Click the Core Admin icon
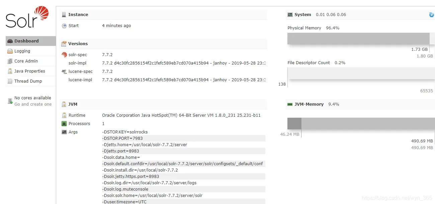Image resolution: width=435 pixels, height=204 pixels. coord(10,61)
